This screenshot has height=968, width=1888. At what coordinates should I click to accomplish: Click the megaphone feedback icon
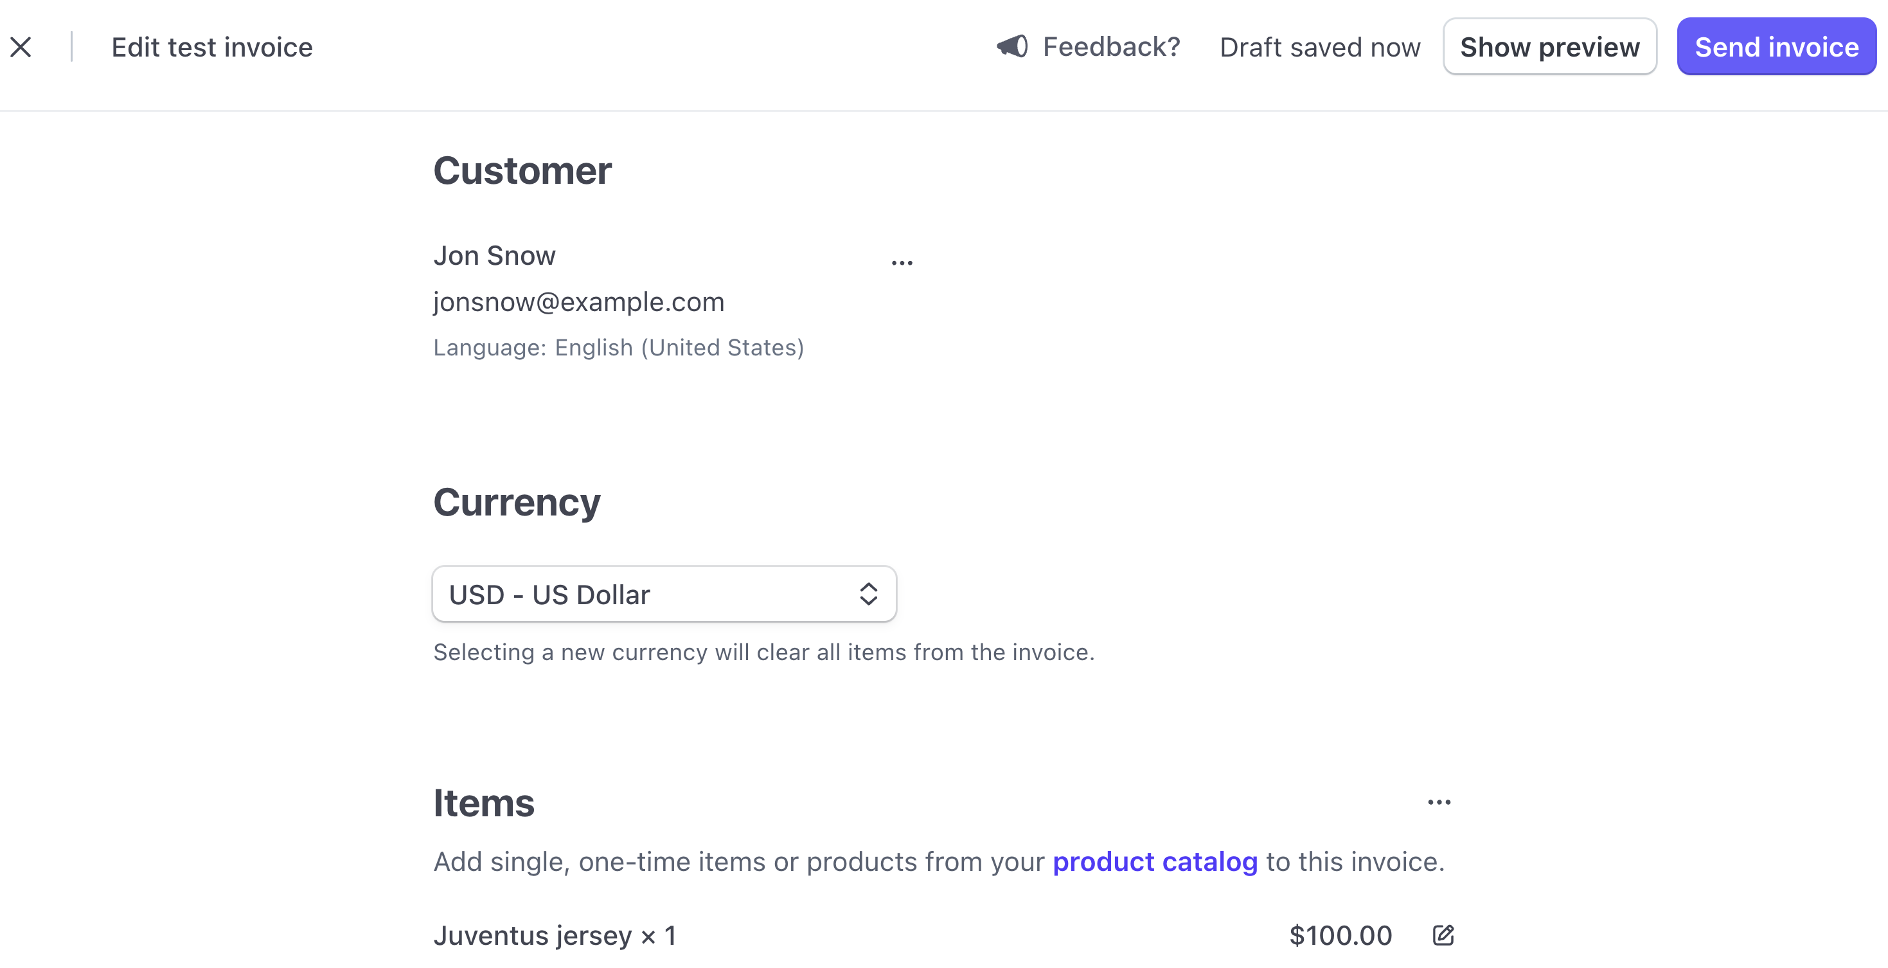tap(1012, 46)
